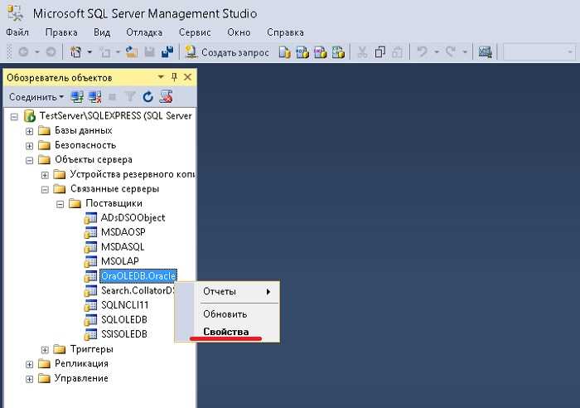Collapse the Поставщики node

point(60,204)
